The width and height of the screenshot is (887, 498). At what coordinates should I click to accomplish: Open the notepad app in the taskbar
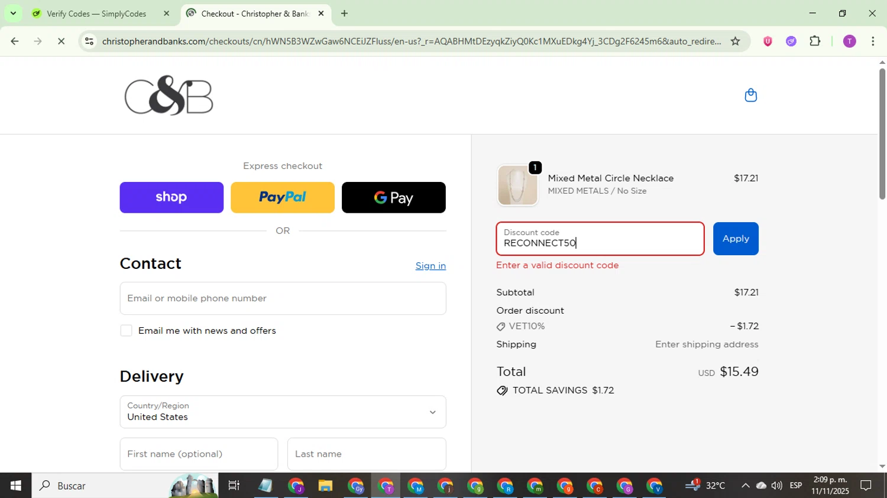(265, 486)
